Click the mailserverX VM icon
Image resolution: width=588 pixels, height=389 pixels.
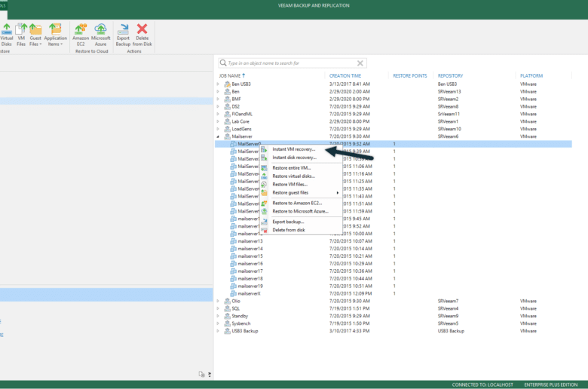(x=233, y=294)
